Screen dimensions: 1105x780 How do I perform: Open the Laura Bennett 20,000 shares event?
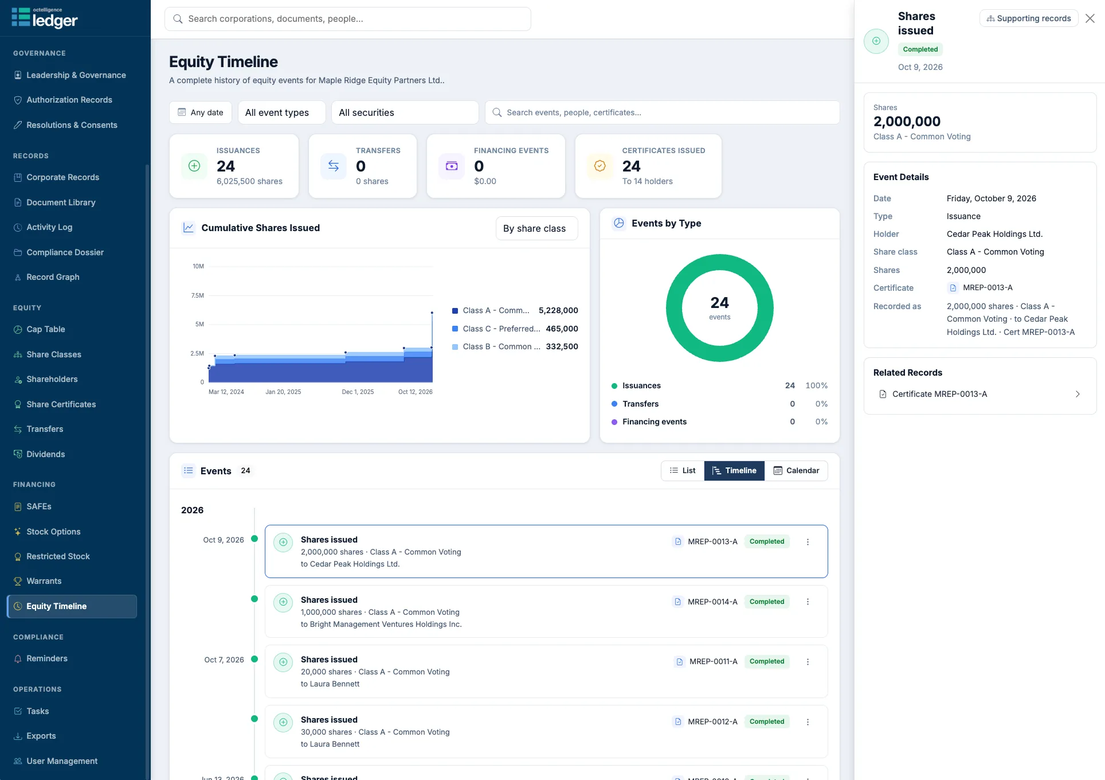tap(546, 672)
